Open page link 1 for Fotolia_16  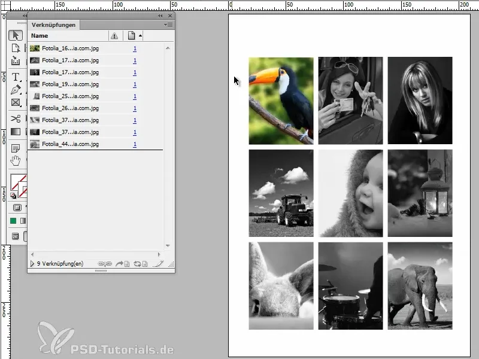[x=135, y=48]
